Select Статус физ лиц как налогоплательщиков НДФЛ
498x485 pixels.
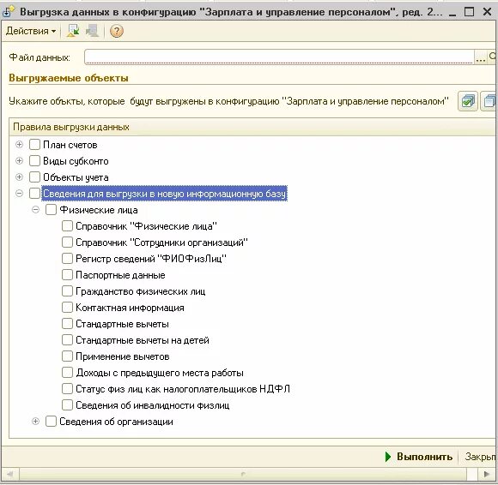coord(183,389)
